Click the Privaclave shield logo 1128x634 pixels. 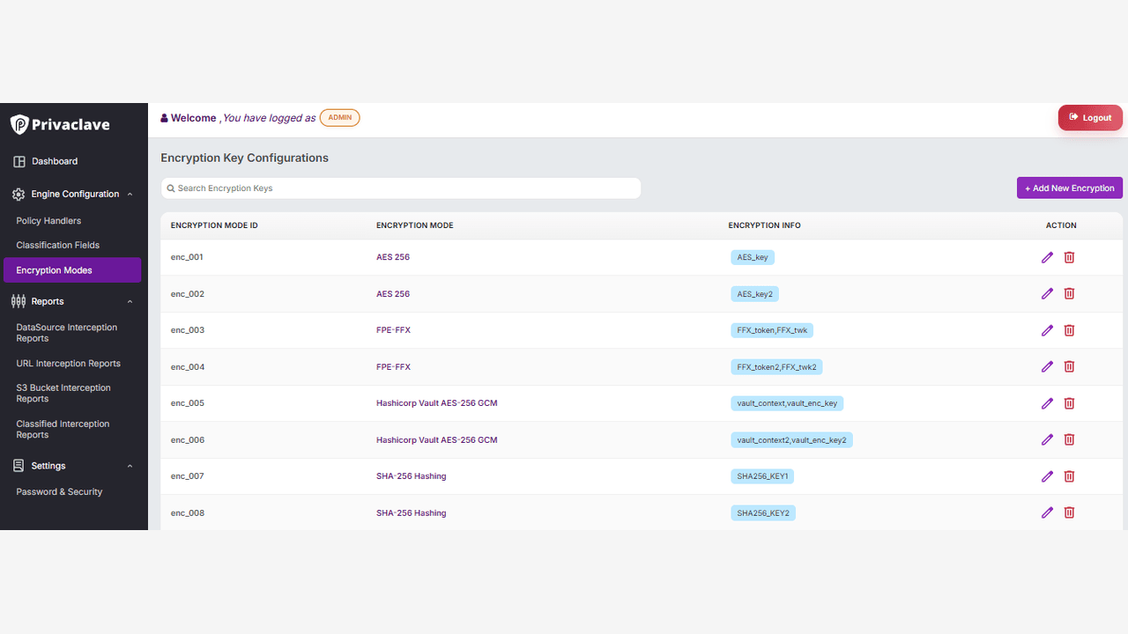click(19, 124)
